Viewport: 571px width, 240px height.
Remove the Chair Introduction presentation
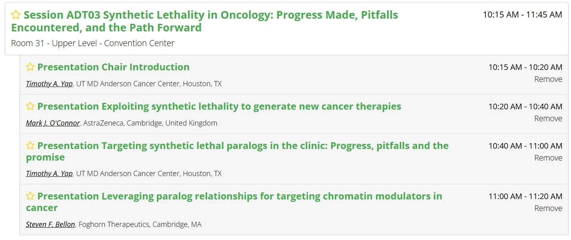tap(548, 79)
